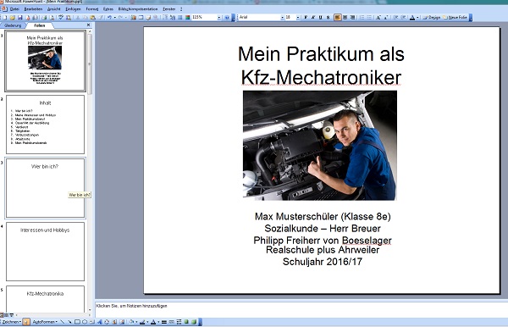This screenshot has width=508, height=327.
Task: Apply the 3D style icon
Action: click(194, 322)
